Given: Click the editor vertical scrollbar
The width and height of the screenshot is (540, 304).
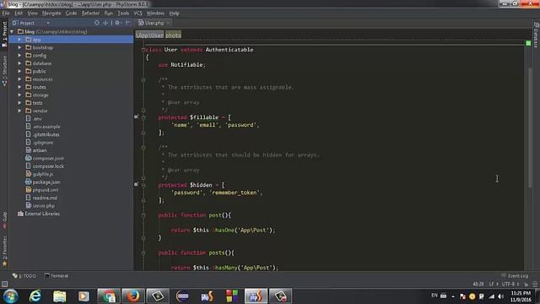Looking at the screenshot, I should (x=530, y=128).
